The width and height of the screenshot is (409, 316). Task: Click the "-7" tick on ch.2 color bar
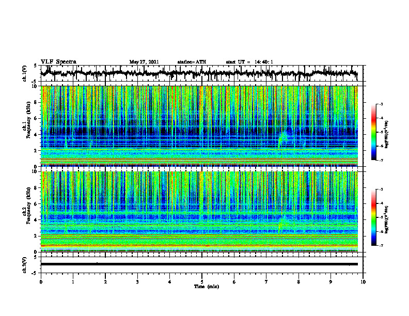pos(381,246)
